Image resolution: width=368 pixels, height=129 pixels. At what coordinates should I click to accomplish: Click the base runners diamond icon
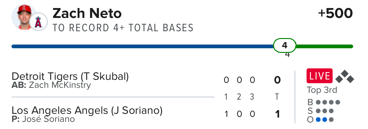pyautogui.click(x=344, y=76)
